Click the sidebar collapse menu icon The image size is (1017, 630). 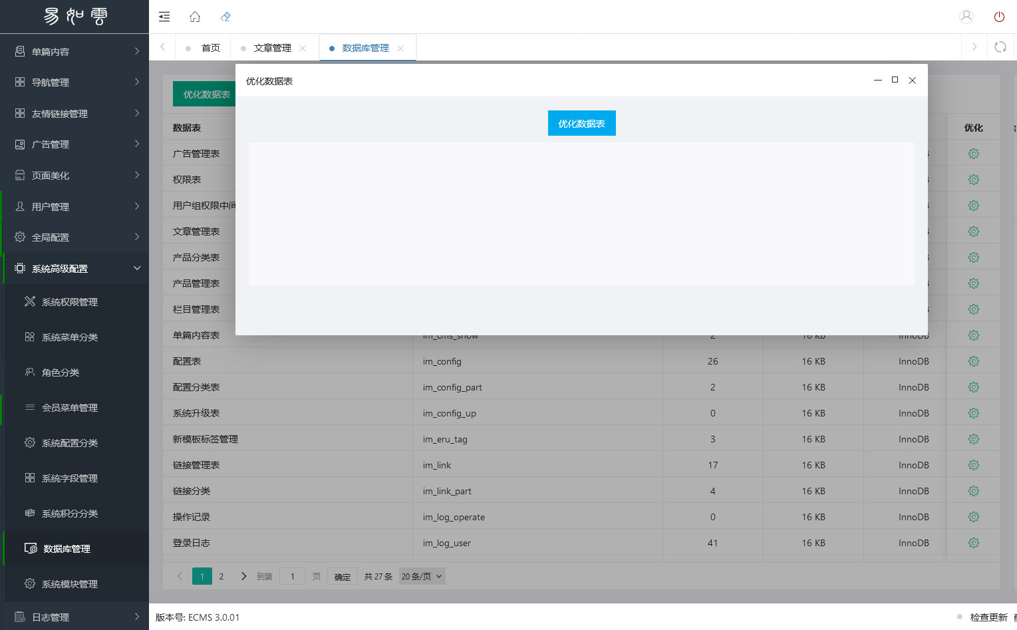tap(164, 17)
